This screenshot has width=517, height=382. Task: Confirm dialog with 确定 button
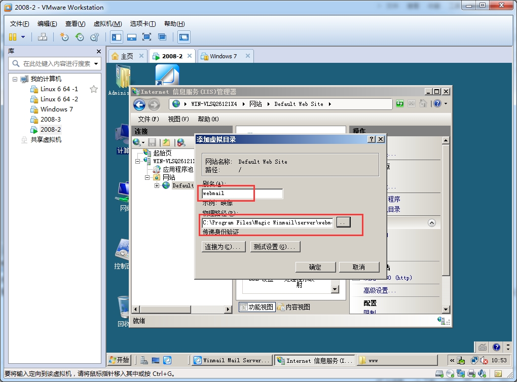pyautogui.click(x=315, y=267)
